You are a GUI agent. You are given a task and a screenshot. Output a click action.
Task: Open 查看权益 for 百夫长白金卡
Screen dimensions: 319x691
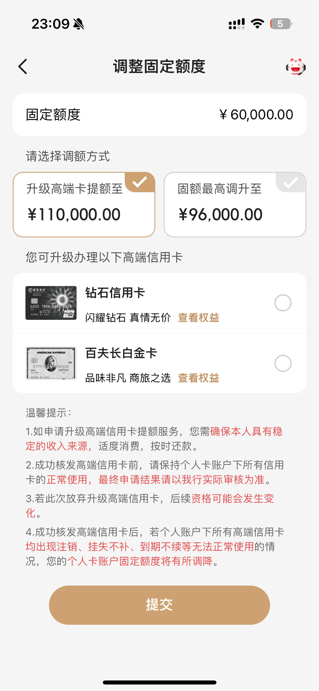point(198,378)
